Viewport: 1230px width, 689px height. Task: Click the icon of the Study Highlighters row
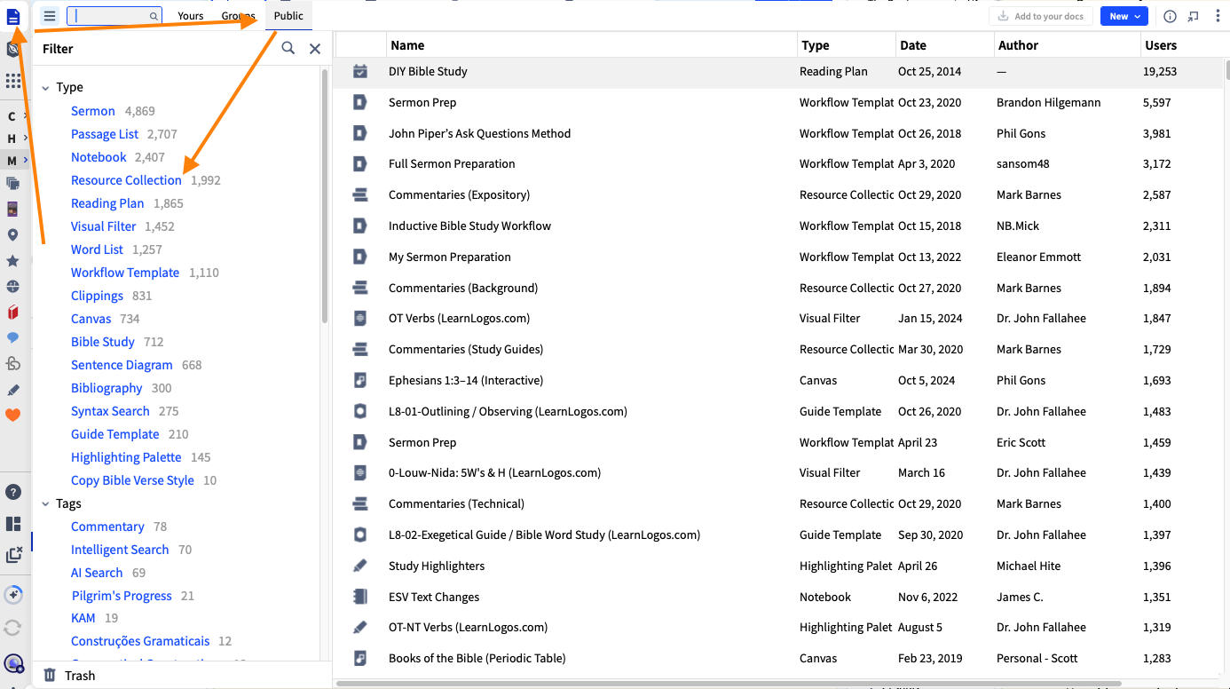click(x=359, y=566)
